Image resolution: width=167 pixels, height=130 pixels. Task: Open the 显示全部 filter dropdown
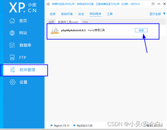pyautogui.click(x=155, y=14)
